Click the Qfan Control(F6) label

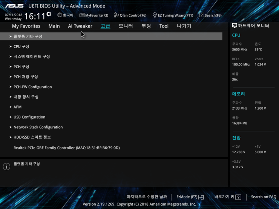[x=133, y=15]
